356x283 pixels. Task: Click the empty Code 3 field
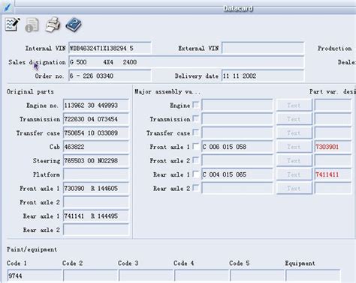point(146,276)
